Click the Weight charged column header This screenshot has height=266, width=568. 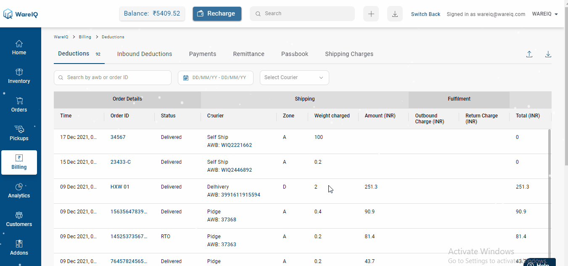point(332,116)
